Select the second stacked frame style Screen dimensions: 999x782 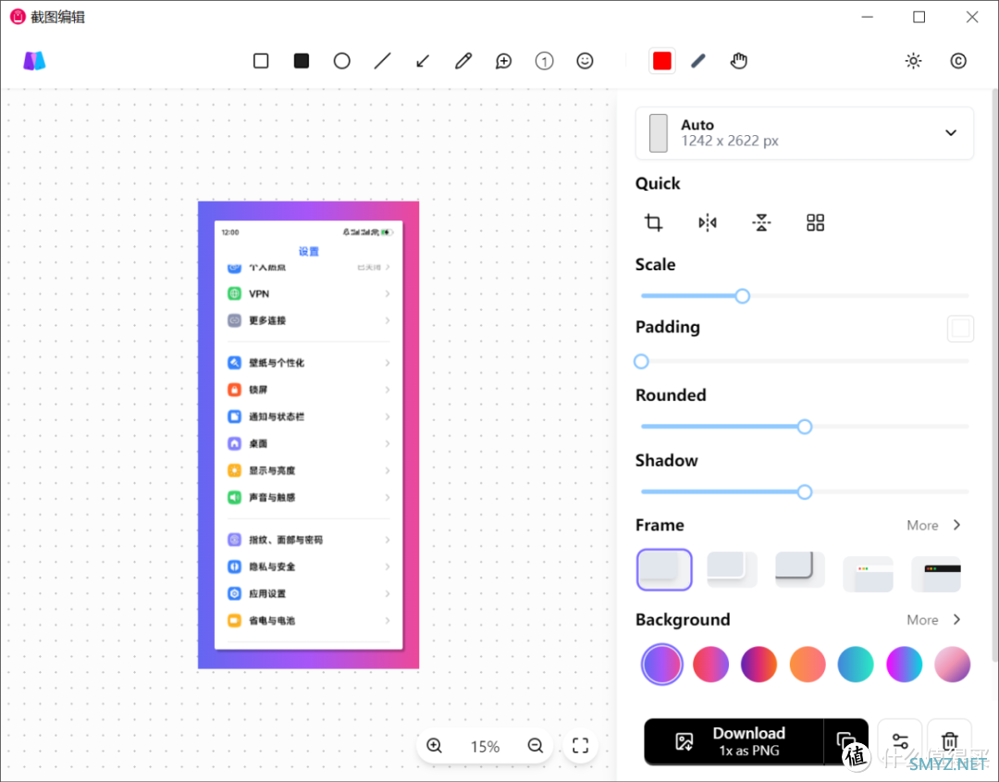click(733, 570)
